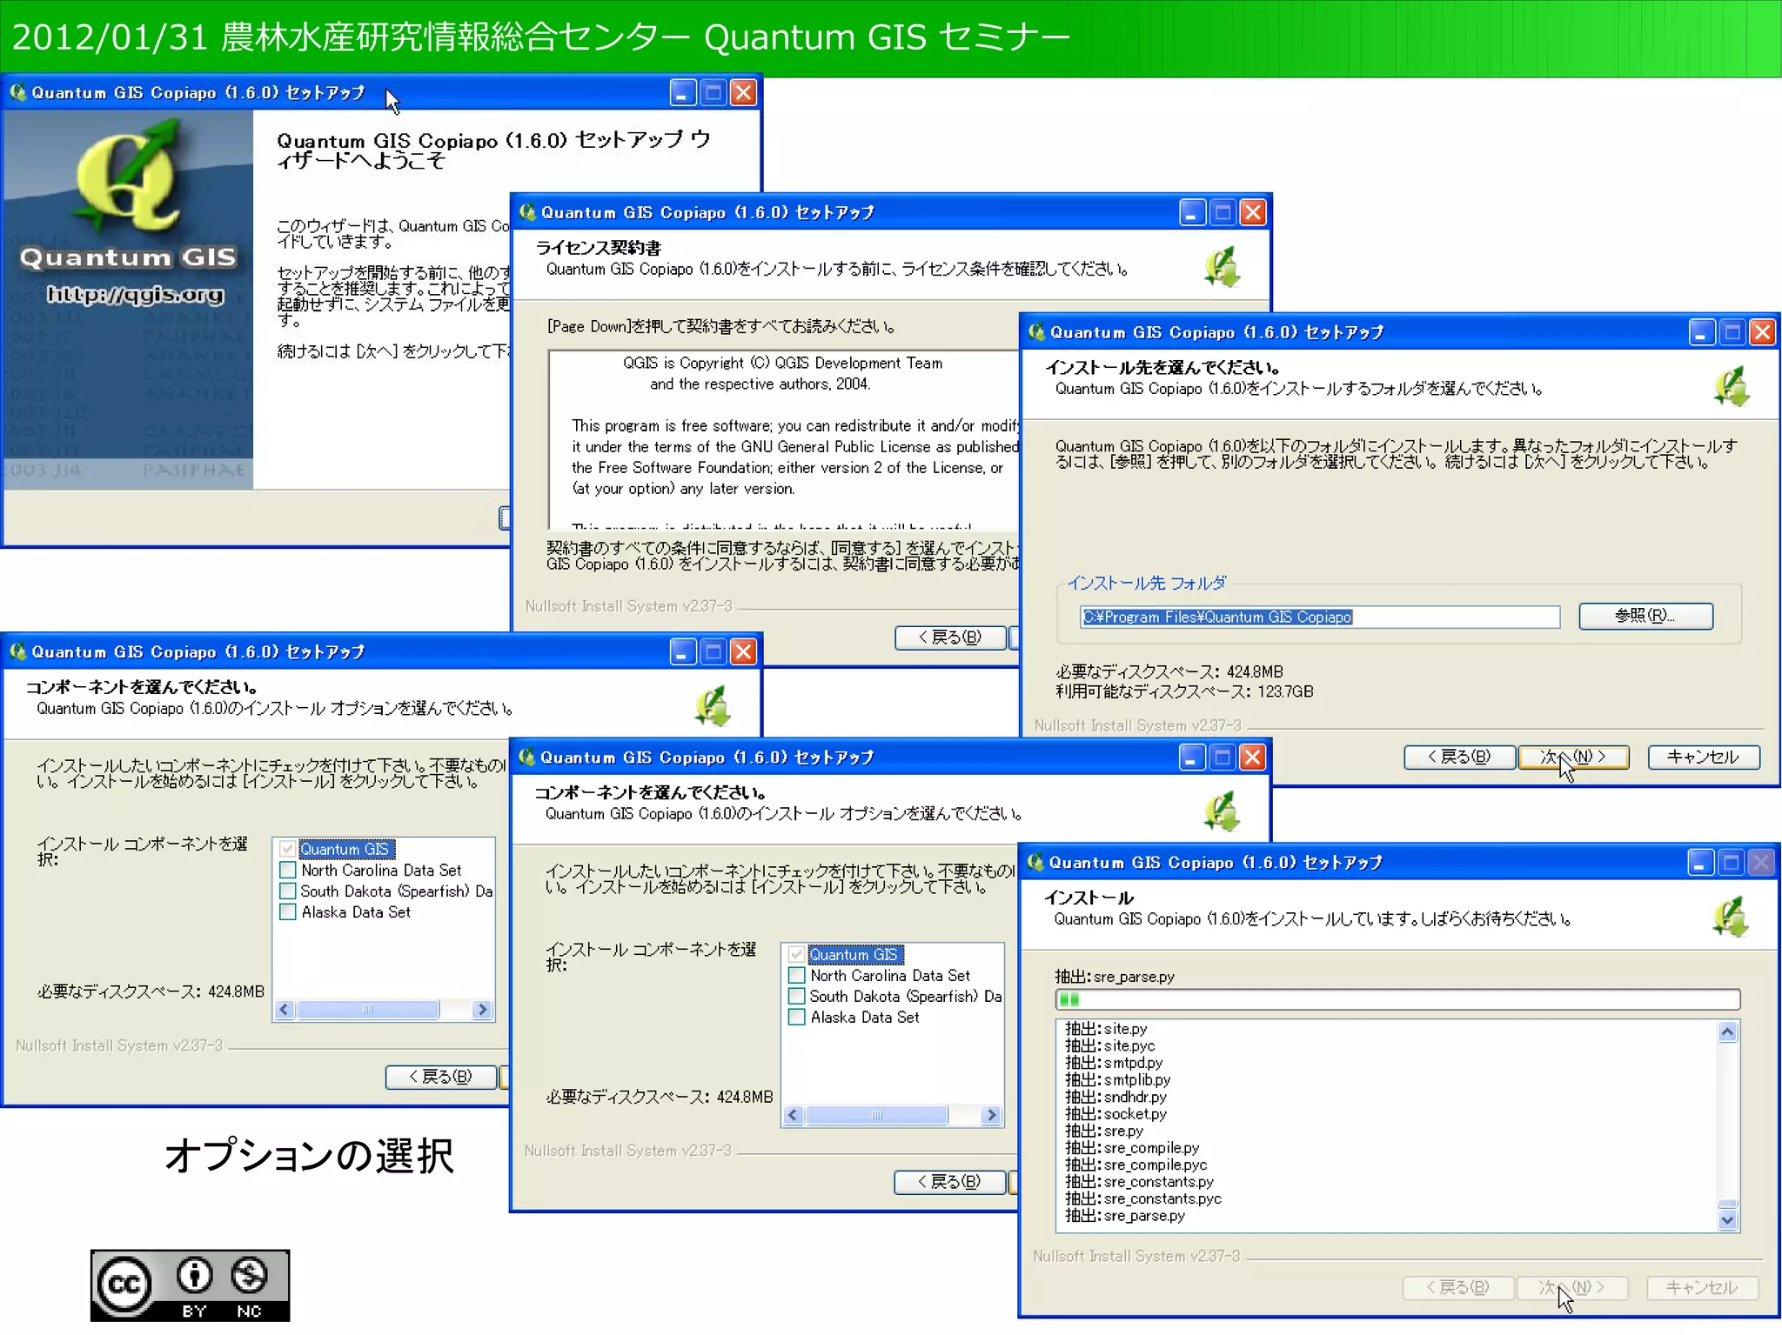The width and height of the screenshot is (1782, 1335).
Task: Click the '抽出: sndhdr.py' row in the extraction log
Action: (1116, 1098)
